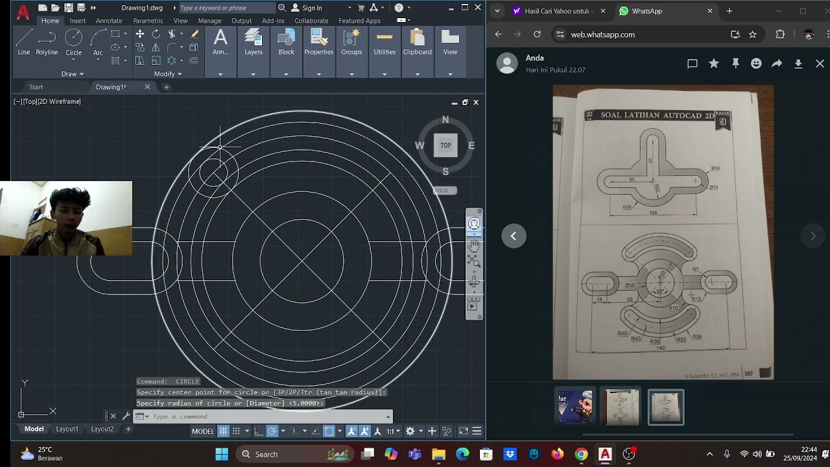Click the Offset tool icon
Image resolution: width=830 pixels, height=467 pixels.
pyautogui.click(x=194, y=60)
